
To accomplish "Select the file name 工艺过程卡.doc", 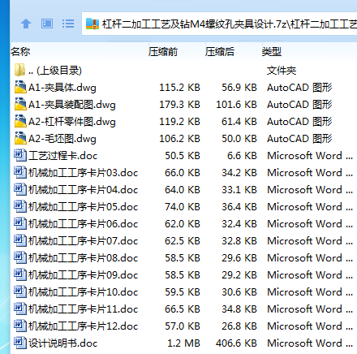I will coord(62,156).
